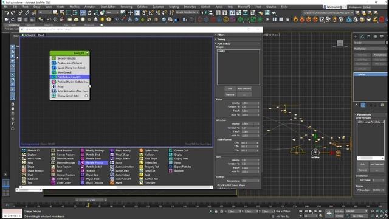The width and height of the screenshot is (389, 219).
Task: Click Add Selected under Shapes list
Action: click(x=244, y=89)
